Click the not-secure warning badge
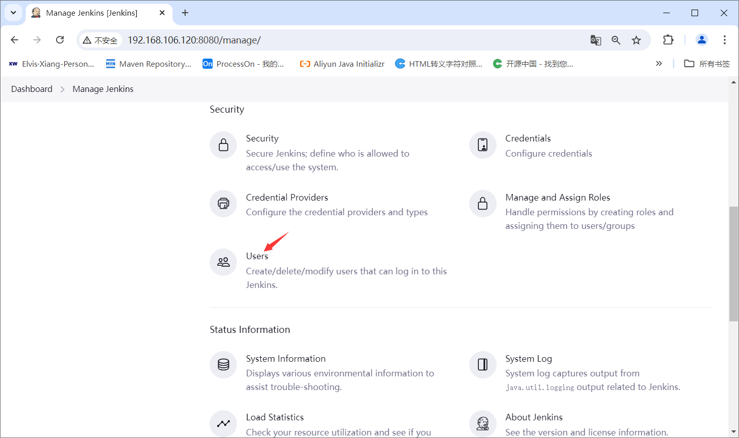Screen dimensions: 739x438 click(x=100, y=40)
